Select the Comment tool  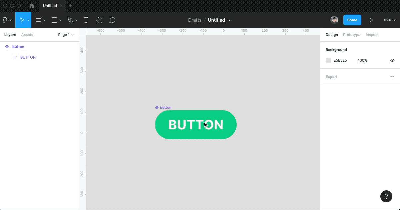(x=113, y=20)
